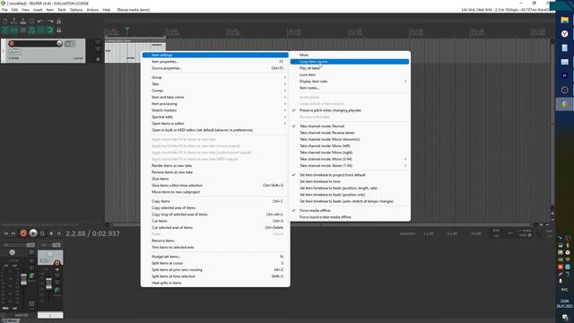The width and height of the screenshot is (574, 323).
Task: Expand Take channel mode: Mono (3-64) submenu
Action: (350, 159)
